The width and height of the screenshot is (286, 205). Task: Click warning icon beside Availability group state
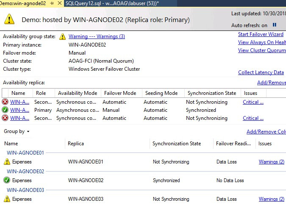tap(63, 37)
